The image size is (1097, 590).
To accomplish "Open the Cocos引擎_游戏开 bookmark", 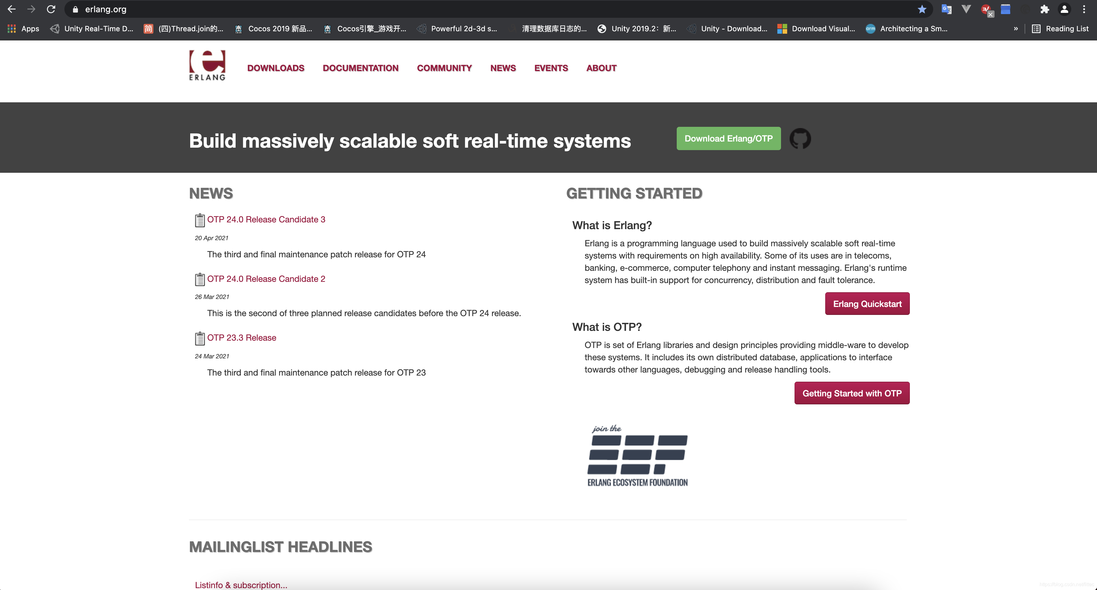I will coord(365,28).
